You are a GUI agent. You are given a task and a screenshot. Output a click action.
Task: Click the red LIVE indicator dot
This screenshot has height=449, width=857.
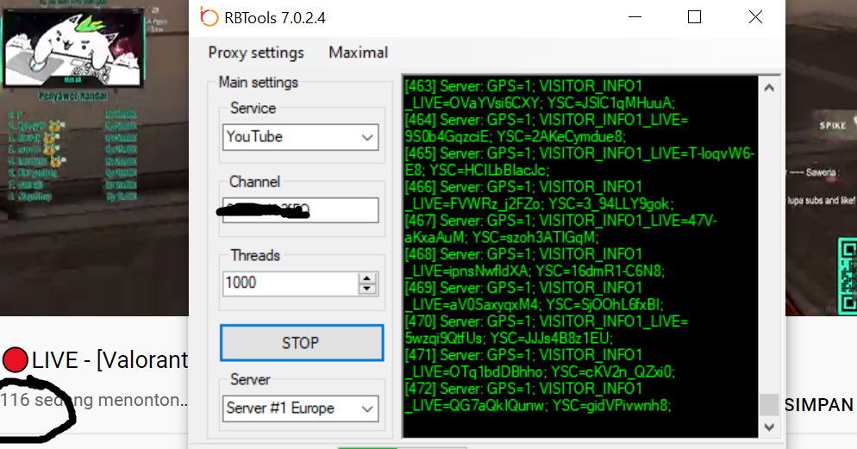(15, 360)
